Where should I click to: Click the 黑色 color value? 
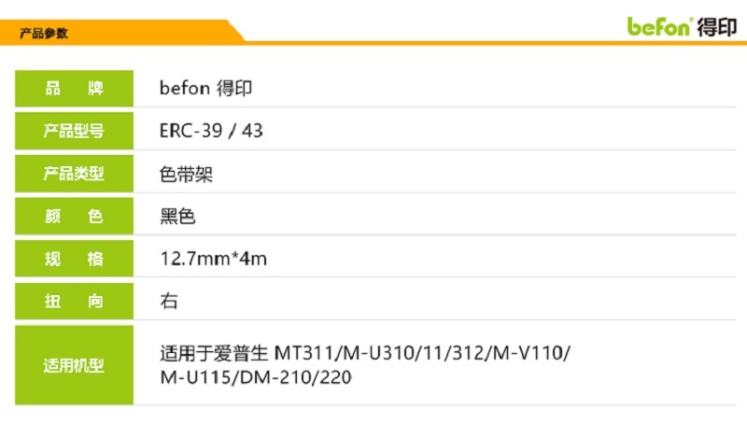[x=177, y=217]
